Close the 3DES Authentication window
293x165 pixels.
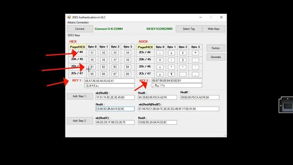221,17
